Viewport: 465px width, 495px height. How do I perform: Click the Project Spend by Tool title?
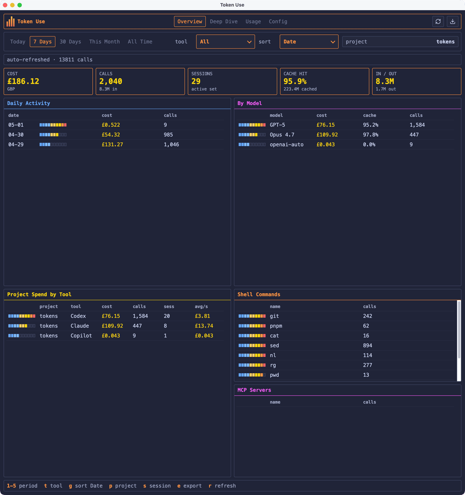pos(39,294)
